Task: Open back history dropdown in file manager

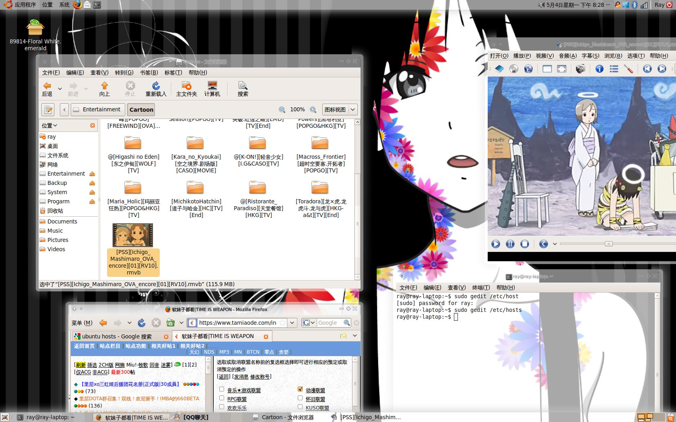Action: point(60,89)
